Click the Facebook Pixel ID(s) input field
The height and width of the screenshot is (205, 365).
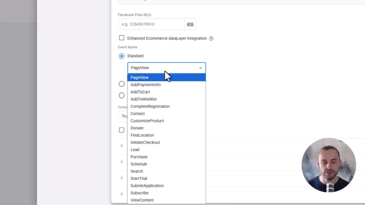point(151,24)
